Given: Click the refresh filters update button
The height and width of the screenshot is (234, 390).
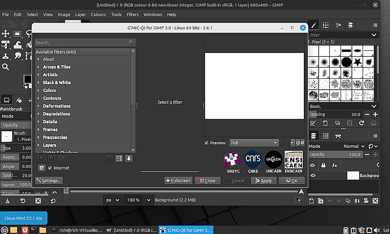Looking at the screenshot, I should pos(42,168).
